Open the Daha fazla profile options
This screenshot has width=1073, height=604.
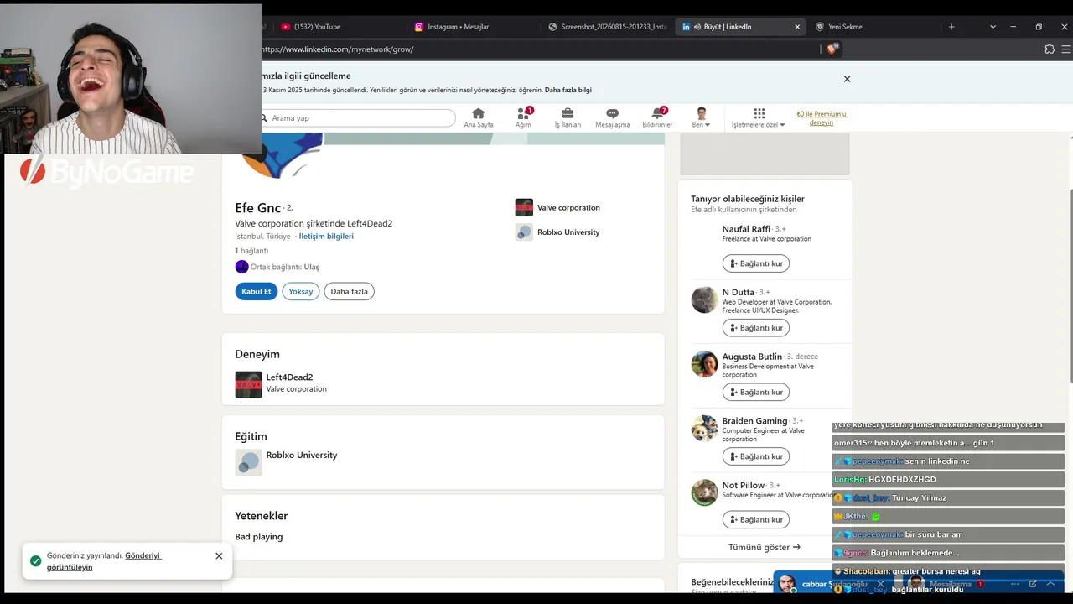pos(349,291)
